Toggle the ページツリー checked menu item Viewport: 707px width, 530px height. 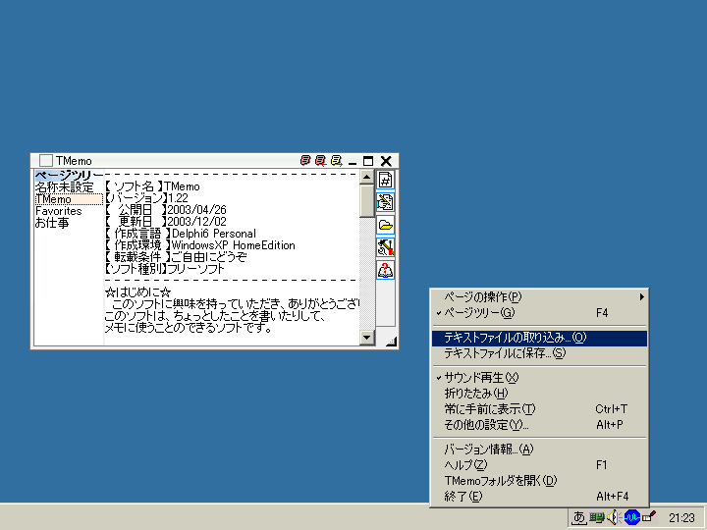(x=540, y=313)
